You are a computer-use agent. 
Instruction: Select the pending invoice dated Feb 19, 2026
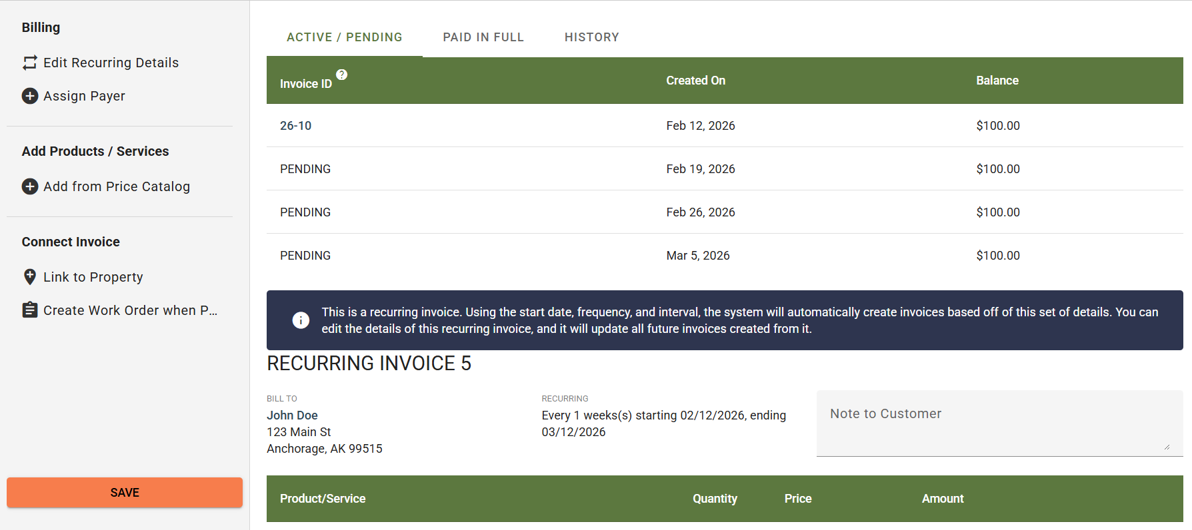[x=725, y=169]
